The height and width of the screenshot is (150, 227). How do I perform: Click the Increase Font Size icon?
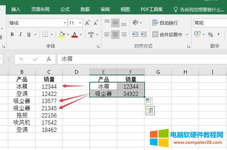click(87, 23)
